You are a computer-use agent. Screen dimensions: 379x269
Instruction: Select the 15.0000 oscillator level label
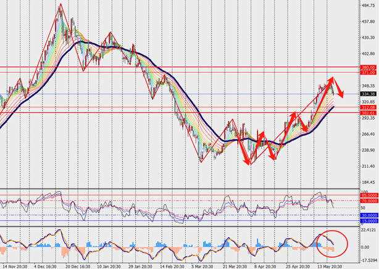coord(354,221)
